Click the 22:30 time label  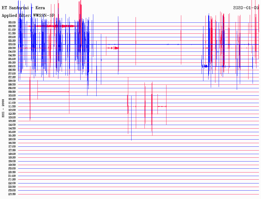[12, 187]
